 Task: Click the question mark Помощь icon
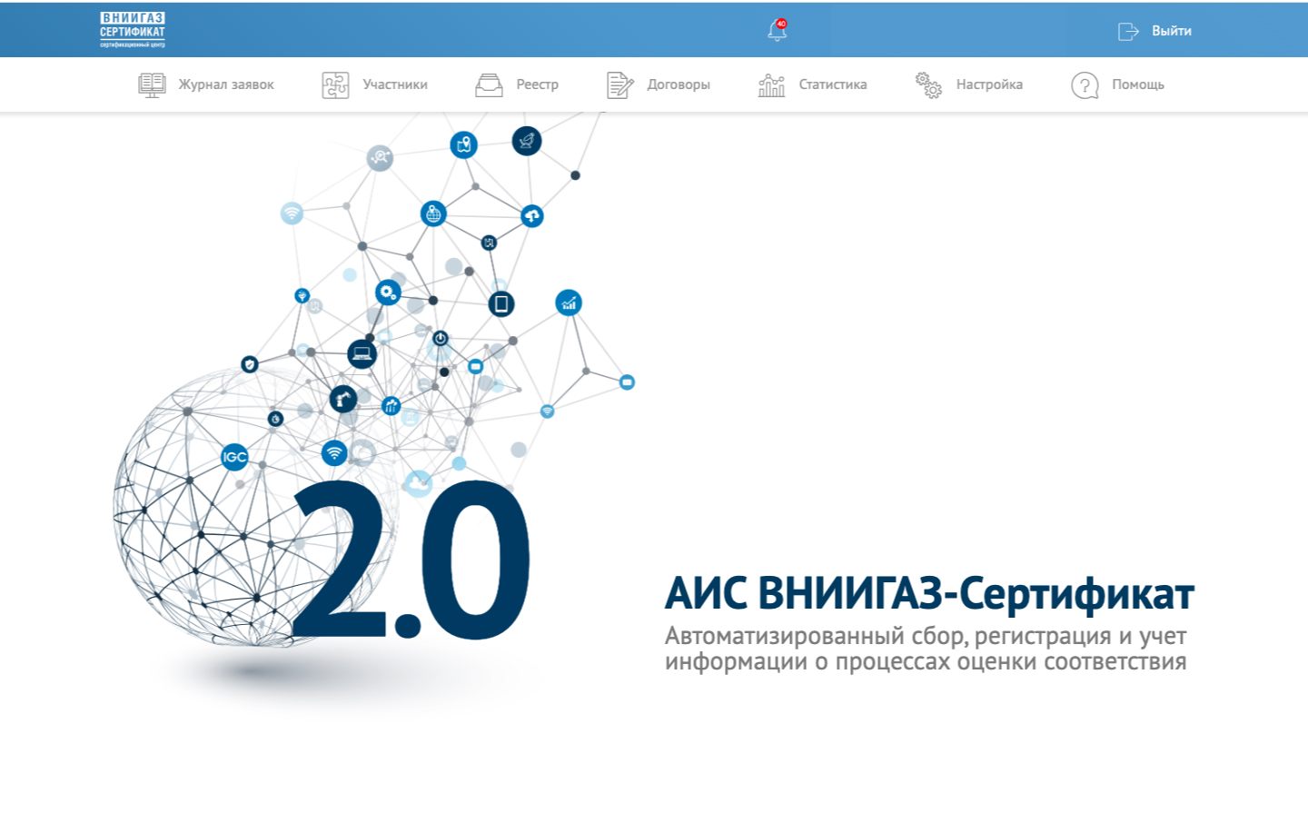pos(1085,84)
